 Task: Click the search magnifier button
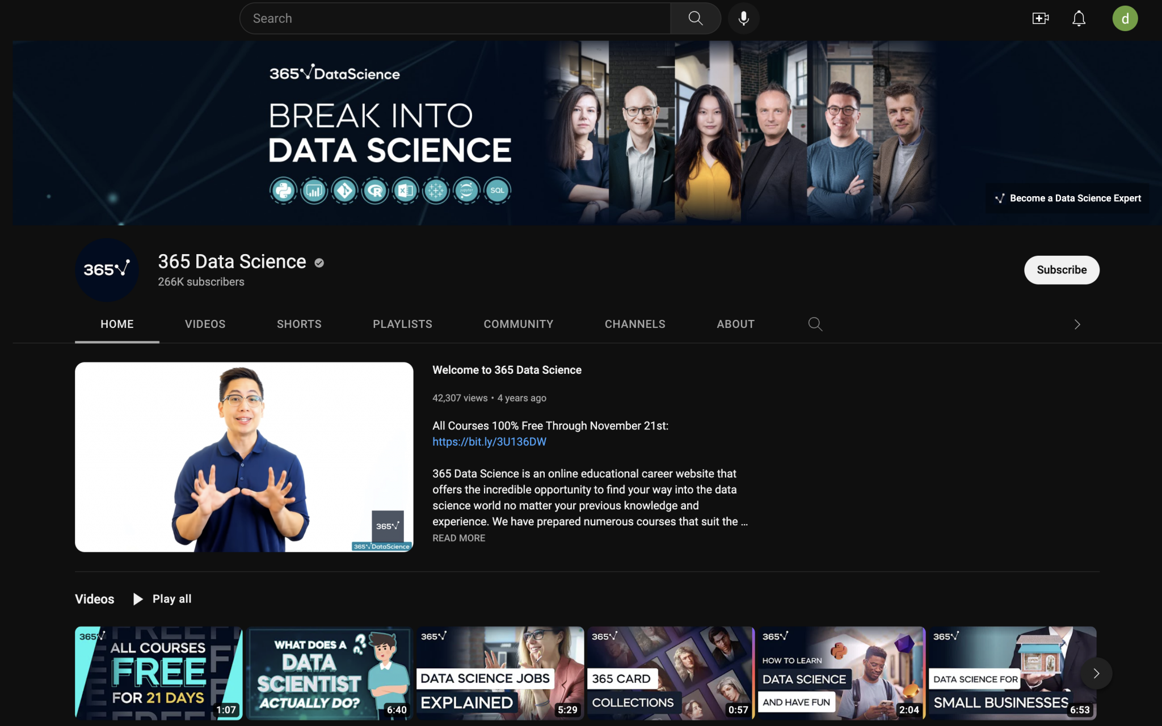pos(695,18)
